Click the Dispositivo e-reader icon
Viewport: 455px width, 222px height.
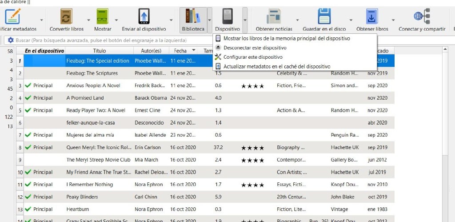(227, 17)
